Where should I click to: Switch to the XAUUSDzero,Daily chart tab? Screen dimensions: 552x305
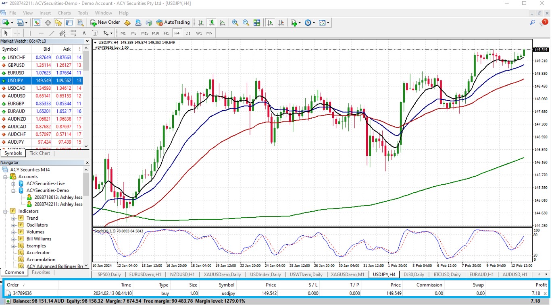point(222,274)
